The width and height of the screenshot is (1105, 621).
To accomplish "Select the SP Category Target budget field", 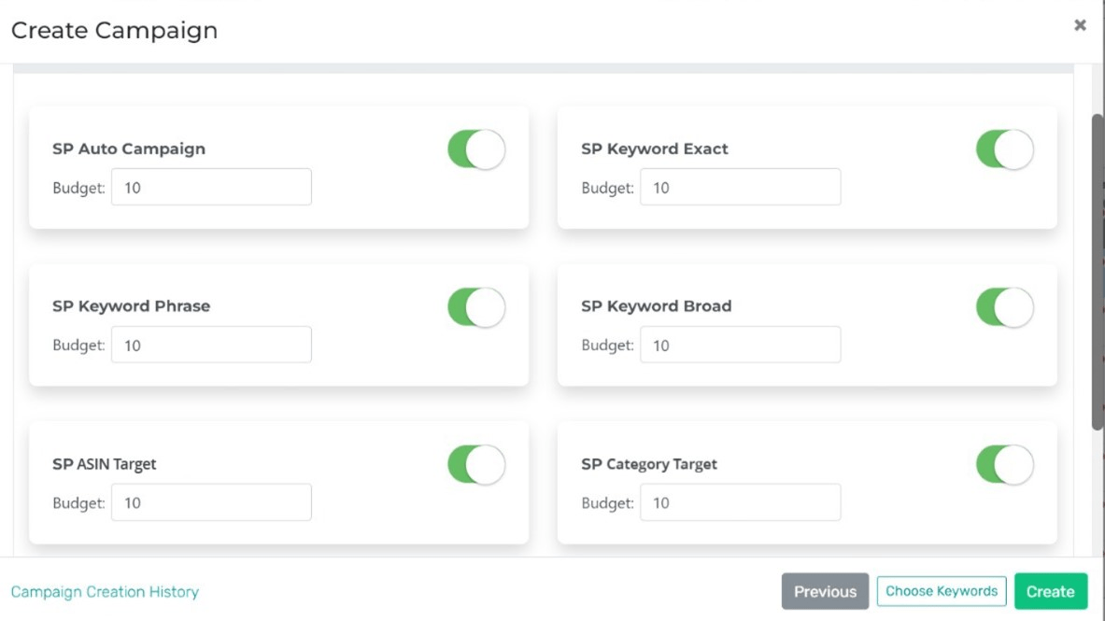I will click(740, 501).
